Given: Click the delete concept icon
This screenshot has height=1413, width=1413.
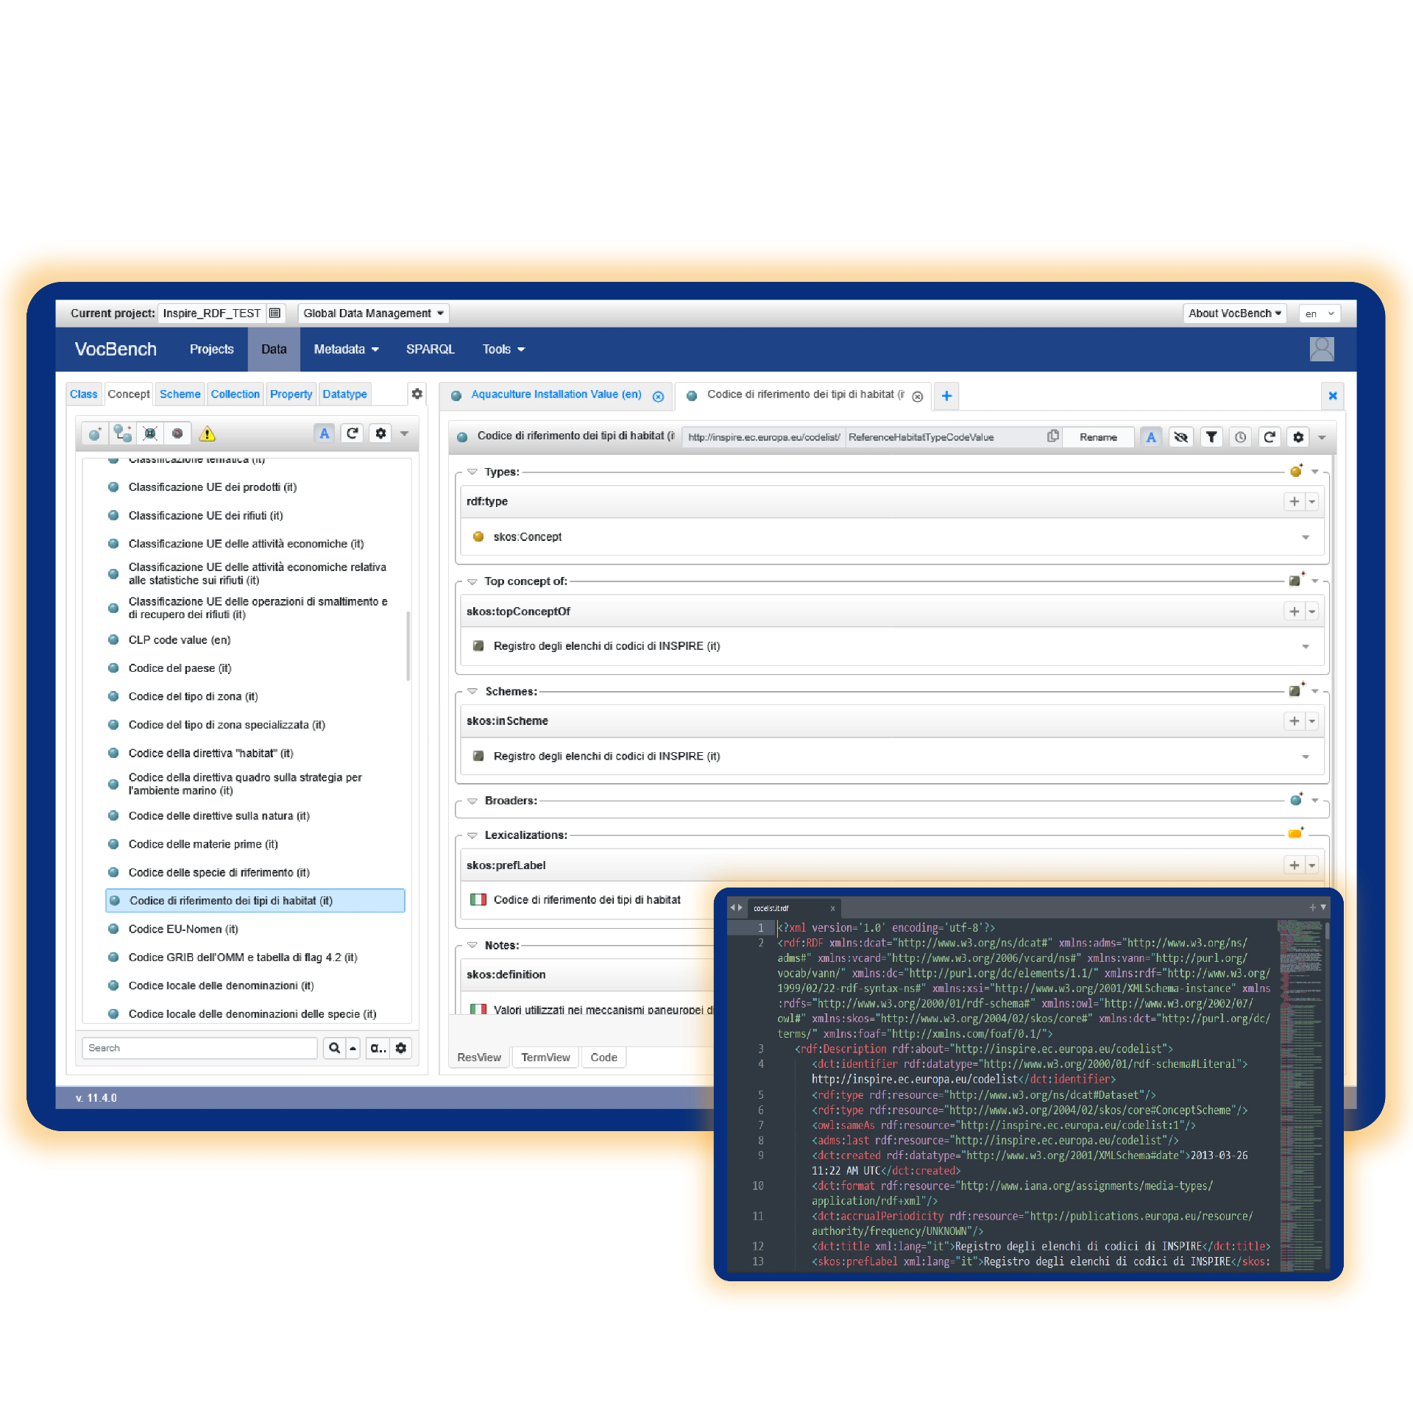Looking at the screenshot, I should tap(150, 433).
